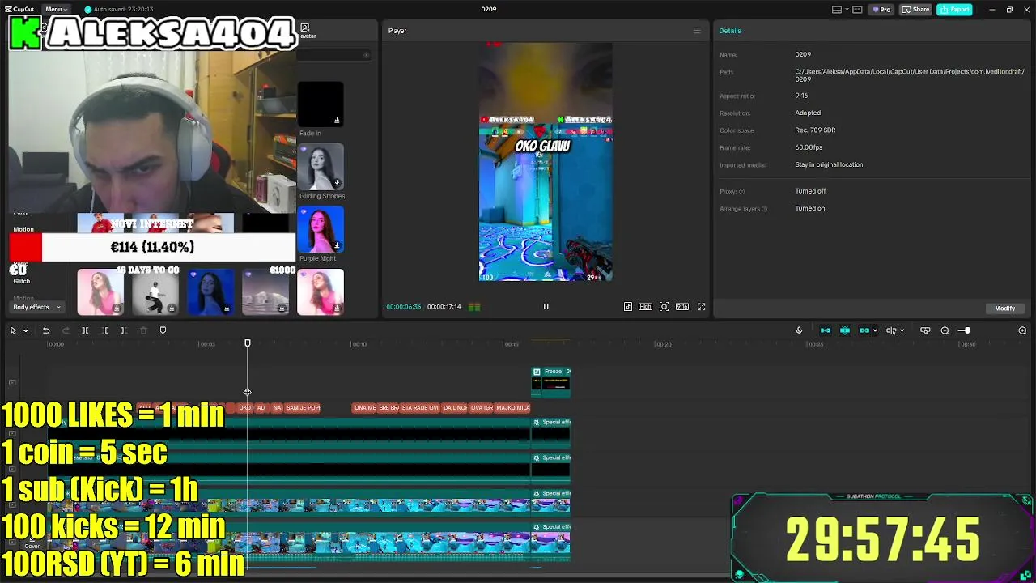Click the trash delete icon in timeline toolbar
Image resolution: width=1036 pixels, height=583 pixels.
coord(143,330)
